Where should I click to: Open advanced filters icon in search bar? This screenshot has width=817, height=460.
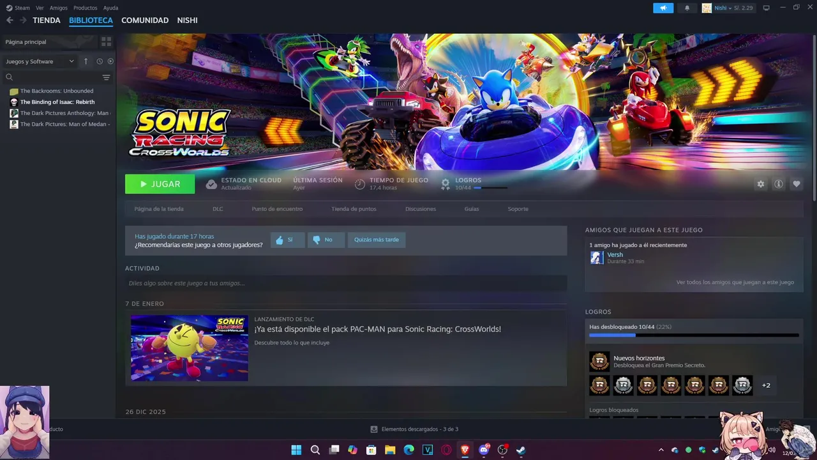point(106,77)
